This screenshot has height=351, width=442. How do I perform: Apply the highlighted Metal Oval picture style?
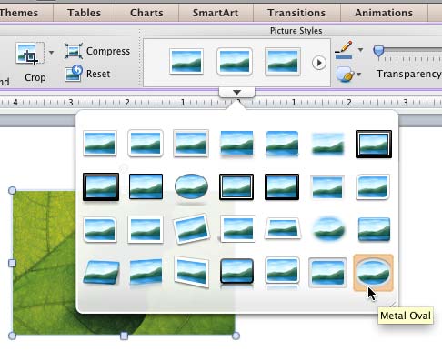pos(373,273)
